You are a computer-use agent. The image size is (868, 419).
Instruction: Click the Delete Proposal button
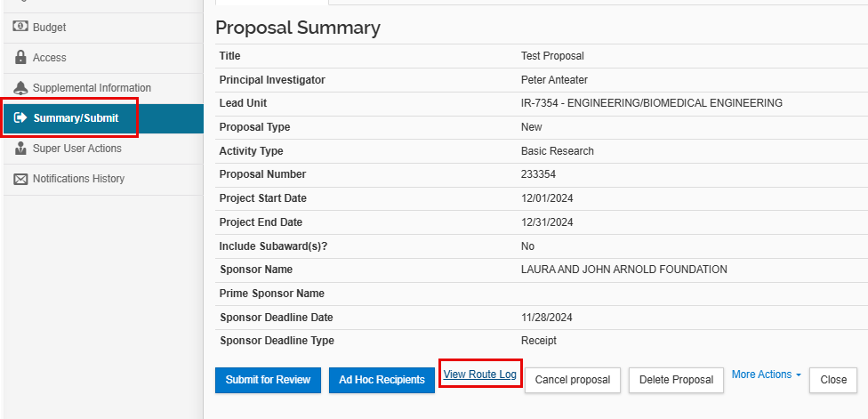tap(676, 380)
